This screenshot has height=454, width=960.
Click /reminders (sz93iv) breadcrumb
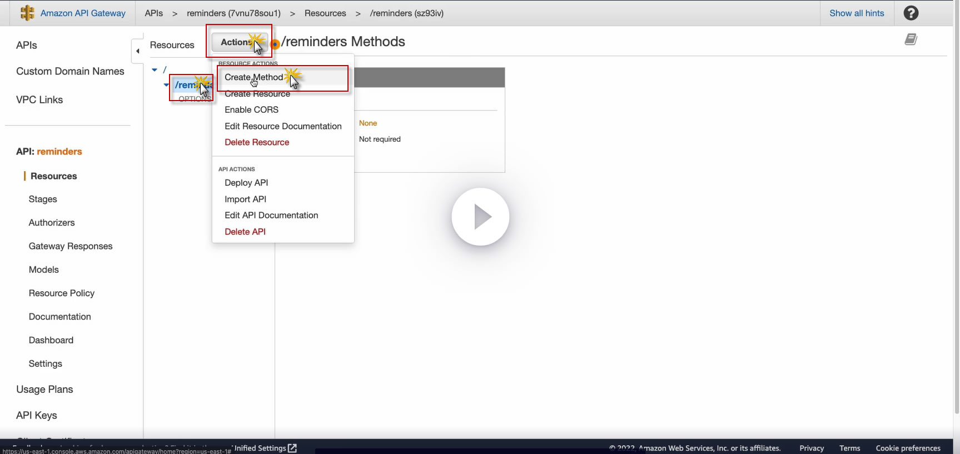point(407,13)
